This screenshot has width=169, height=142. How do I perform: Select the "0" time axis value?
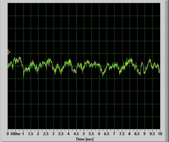click(x=8, y=134)
